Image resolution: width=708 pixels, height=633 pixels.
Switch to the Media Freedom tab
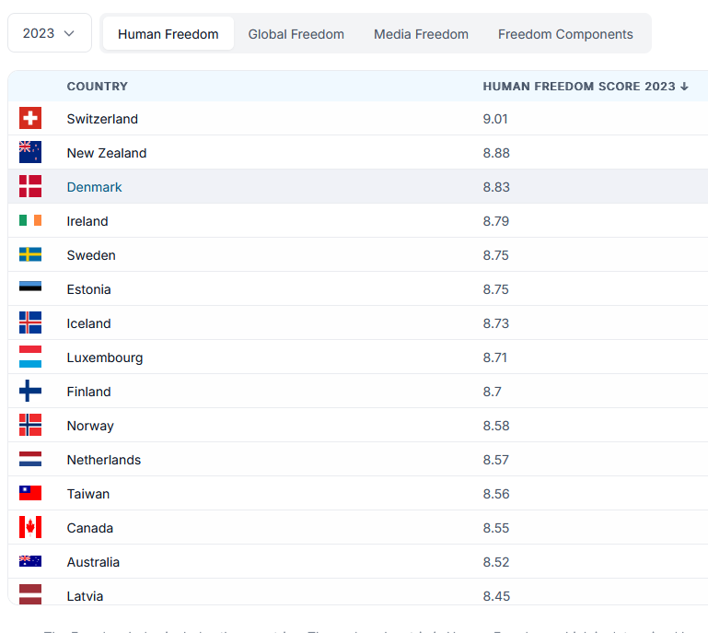pyautogui.click(x=421, y=34)
